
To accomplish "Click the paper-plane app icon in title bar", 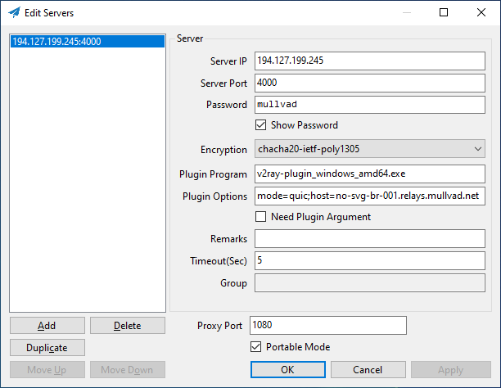I will [x=14, y=12].
